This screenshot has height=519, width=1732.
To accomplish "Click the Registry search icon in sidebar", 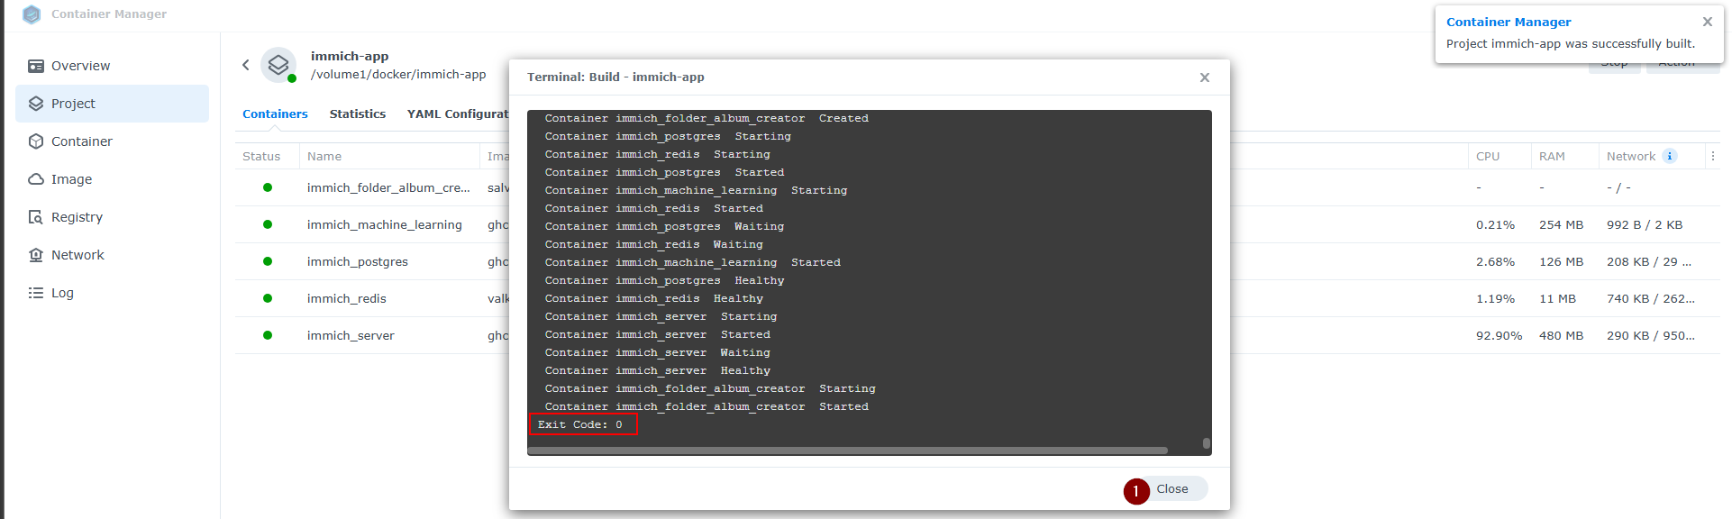I will tap(36, 217).
